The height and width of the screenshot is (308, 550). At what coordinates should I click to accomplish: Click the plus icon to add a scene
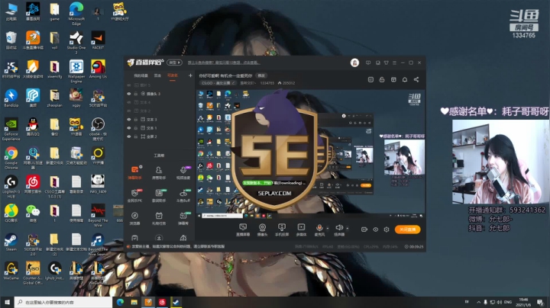190,75
